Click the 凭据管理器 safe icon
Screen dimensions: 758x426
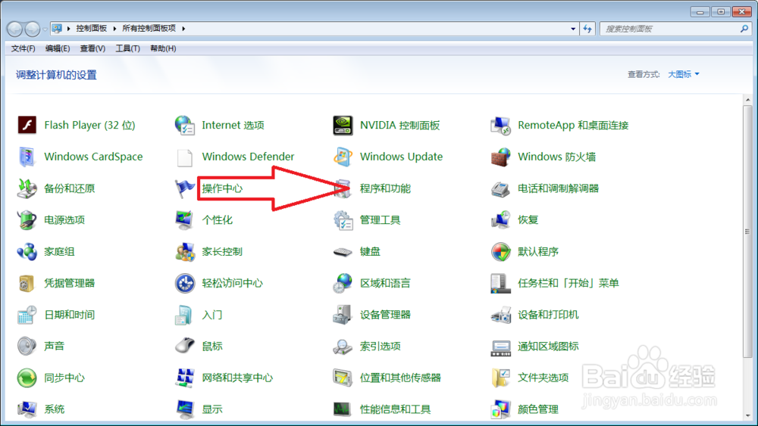(27, 283)
